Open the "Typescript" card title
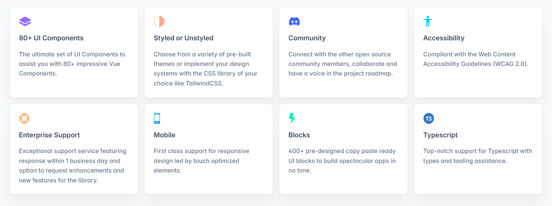This screenshot has width=552, height=206. point(440,135)
